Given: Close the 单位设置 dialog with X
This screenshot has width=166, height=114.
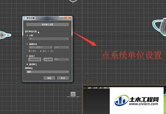Looking at the screenshot, I should [68, 18].
